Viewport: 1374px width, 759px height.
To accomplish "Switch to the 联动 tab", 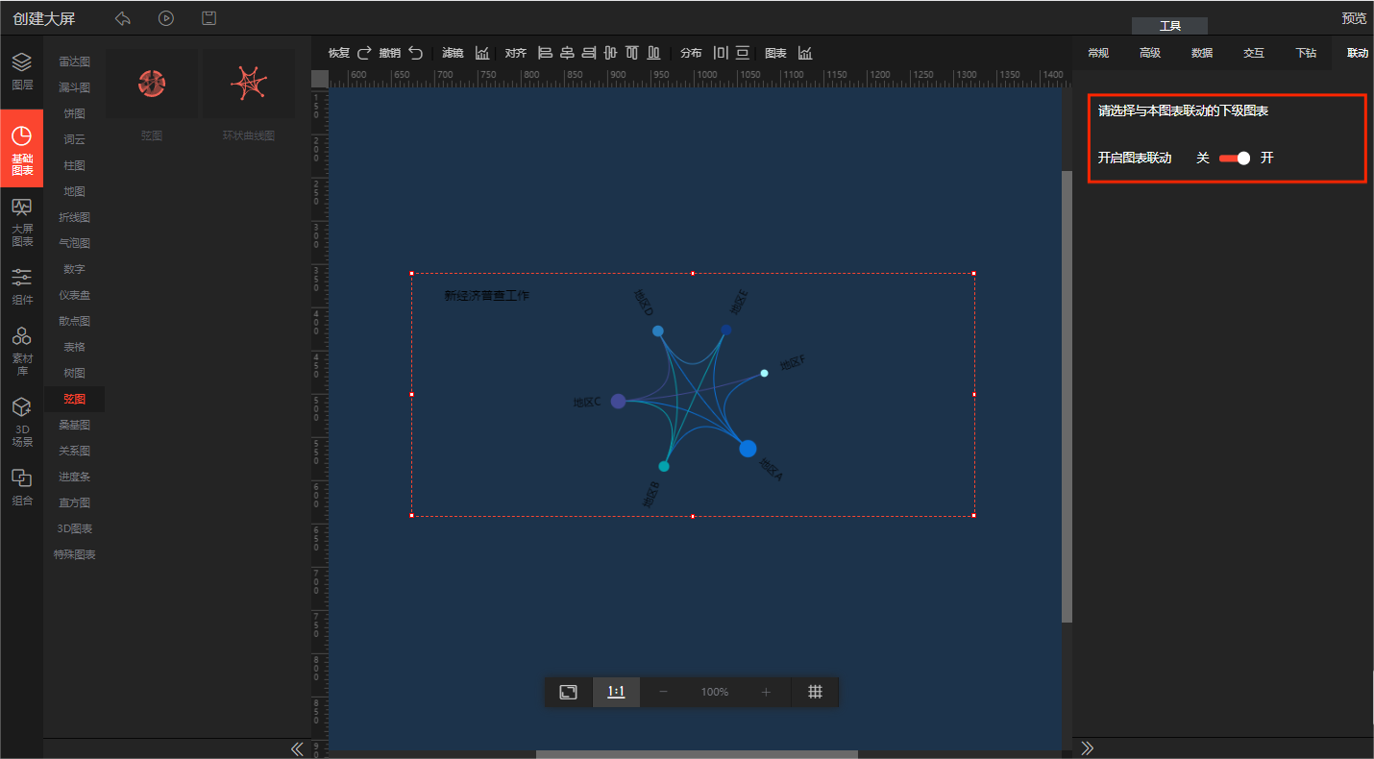I will pyautogui.click(x=1357, y=53).
